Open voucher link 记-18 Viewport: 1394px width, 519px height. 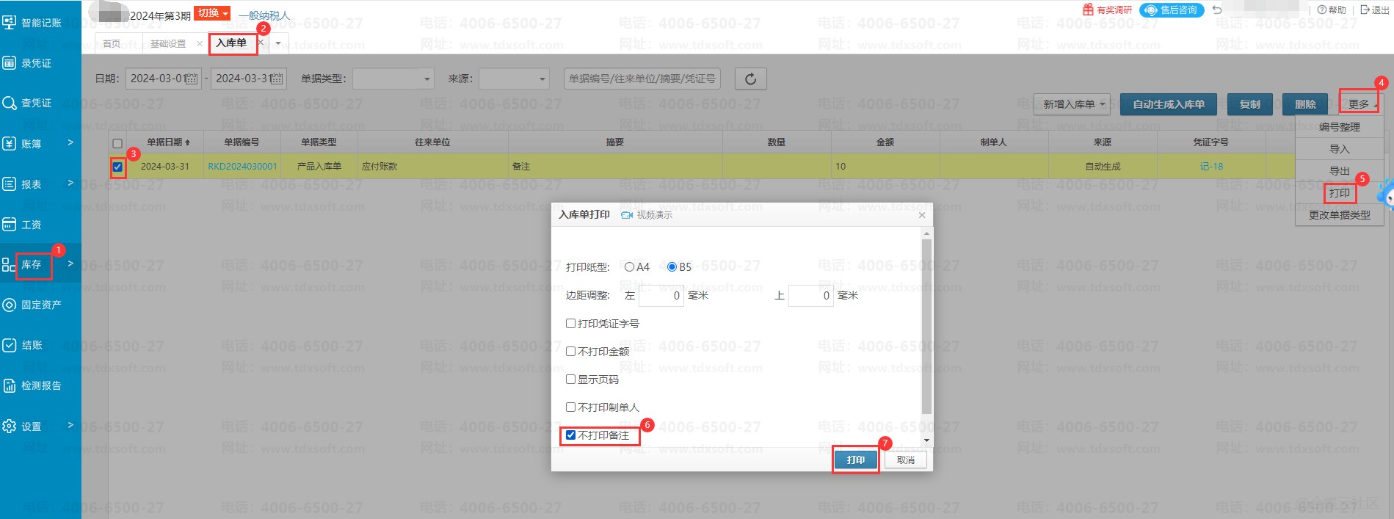(1211, 167)
